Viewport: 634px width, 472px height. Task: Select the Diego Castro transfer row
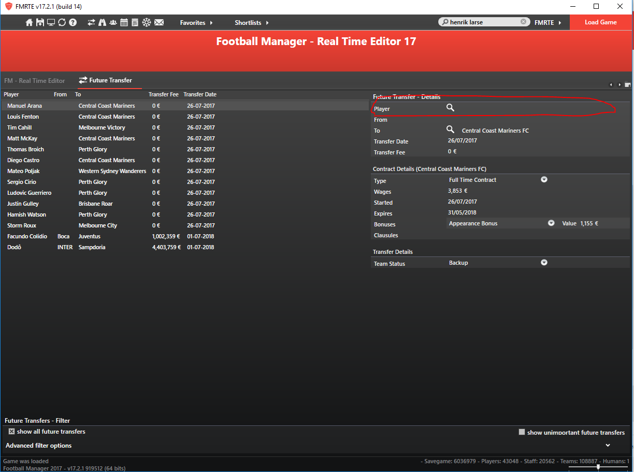(x=184, y=160)
